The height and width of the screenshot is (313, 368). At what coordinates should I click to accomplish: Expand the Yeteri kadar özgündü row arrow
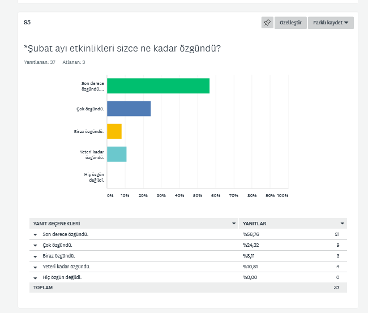click(35, 267)
